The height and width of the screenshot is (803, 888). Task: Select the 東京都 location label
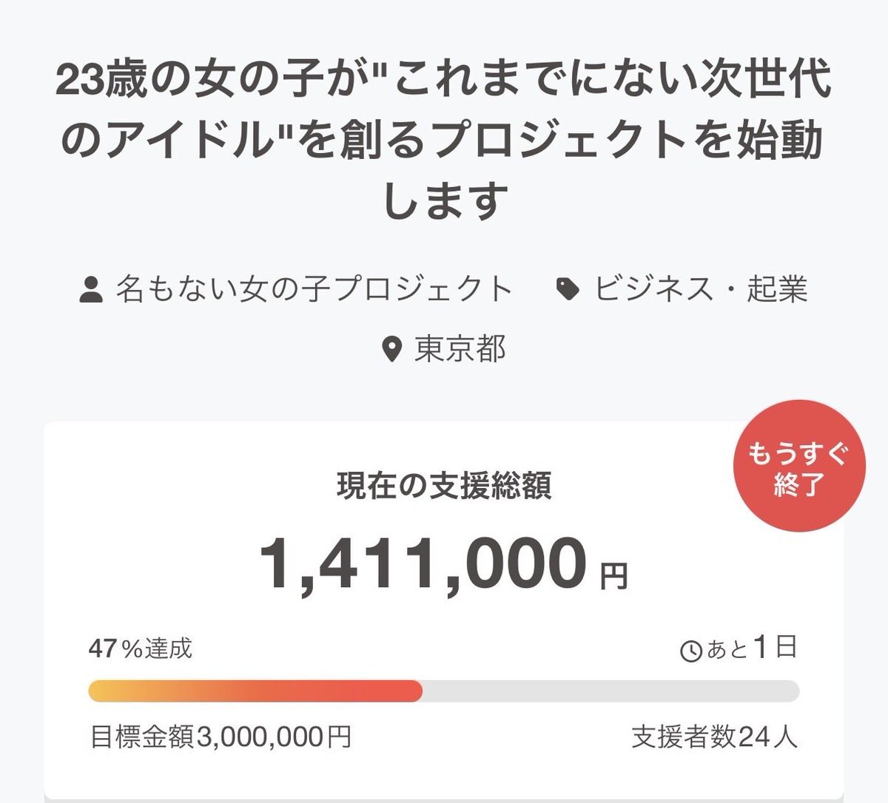pyautogui.click(x=460, y=349)
